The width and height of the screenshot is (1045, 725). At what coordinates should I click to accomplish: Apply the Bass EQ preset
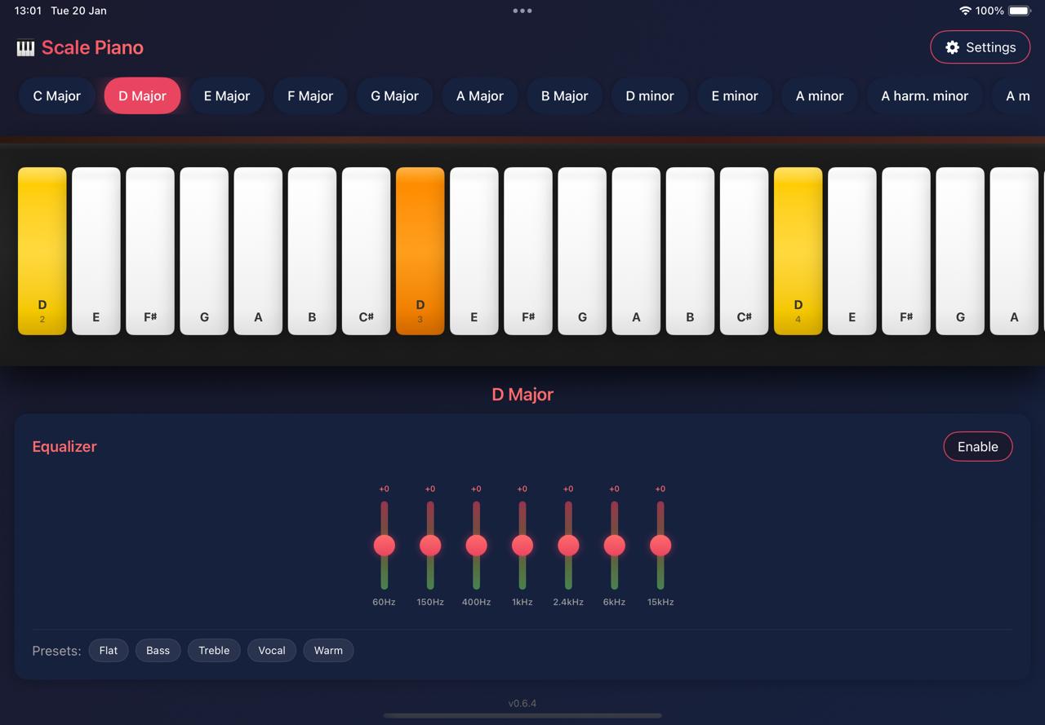click(158, 650)
